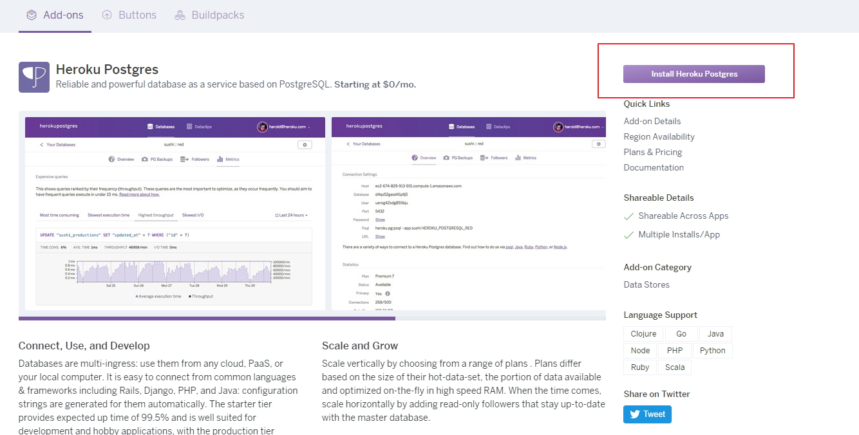
Task: Click the Shareable Across Apps checkmark
Action: [x=629, y=216]
